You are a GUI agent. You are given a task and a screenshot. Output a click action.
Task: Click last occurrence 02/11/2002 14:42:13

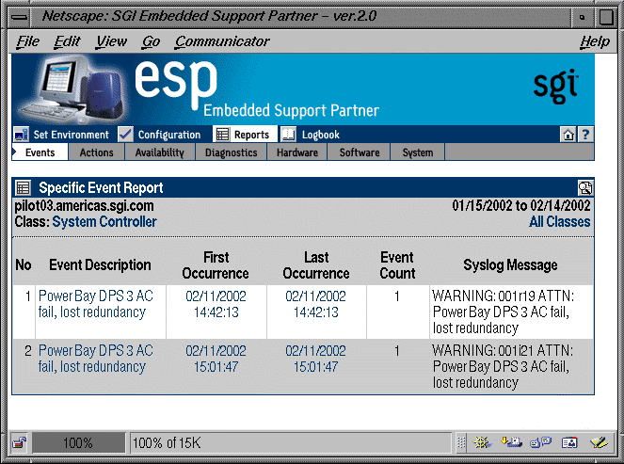point(315,304)
